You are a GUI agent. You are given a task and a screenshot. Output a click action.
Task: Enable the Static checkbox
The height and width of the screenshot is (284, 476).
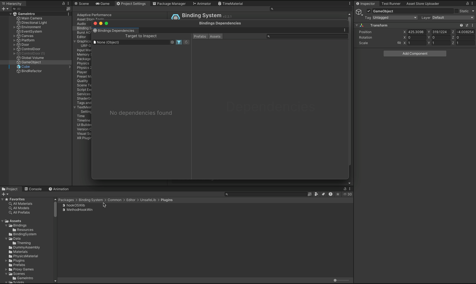click(x=456, y=11)
